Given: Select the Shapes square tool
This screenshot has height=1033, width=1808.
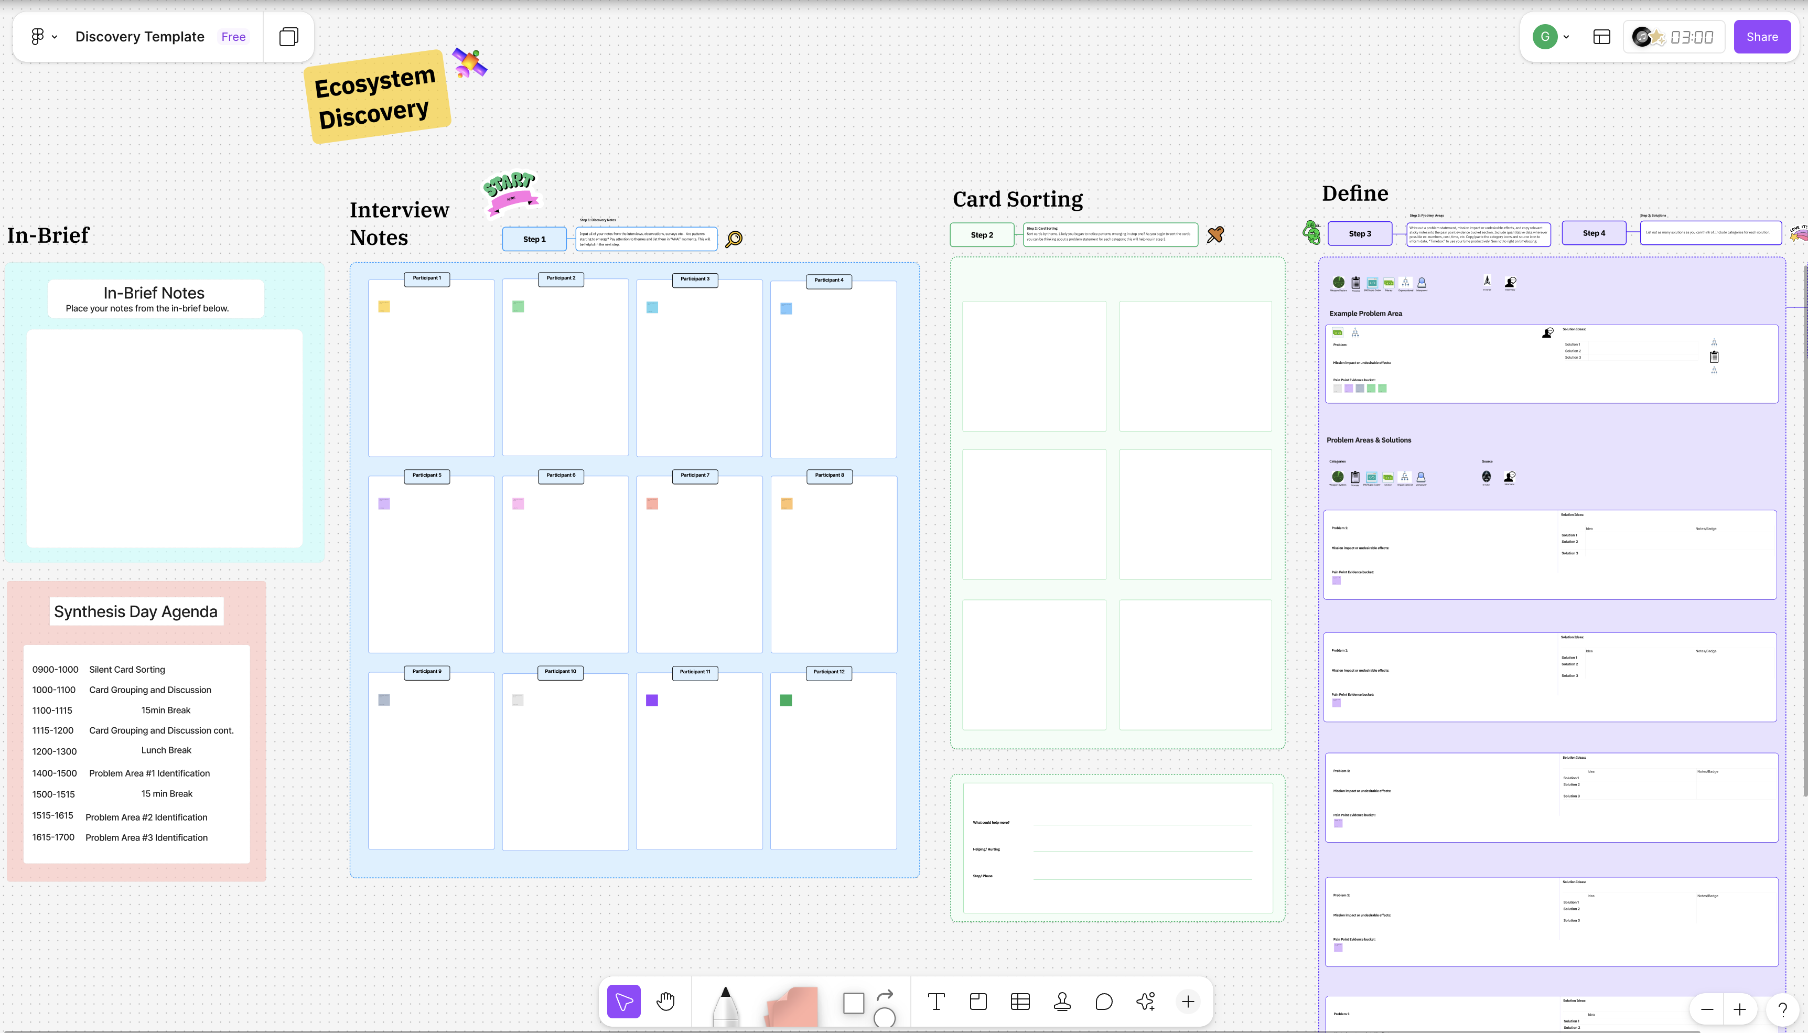Looking at the screenshot, I should (x=853, y=1003).
